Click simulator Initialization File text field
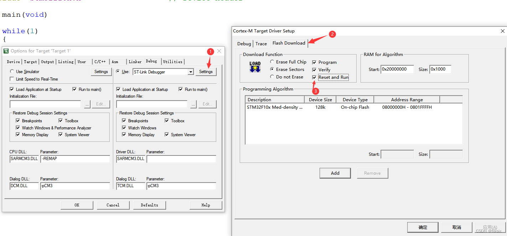The image size is (507, 236). [x=45, y=104]
